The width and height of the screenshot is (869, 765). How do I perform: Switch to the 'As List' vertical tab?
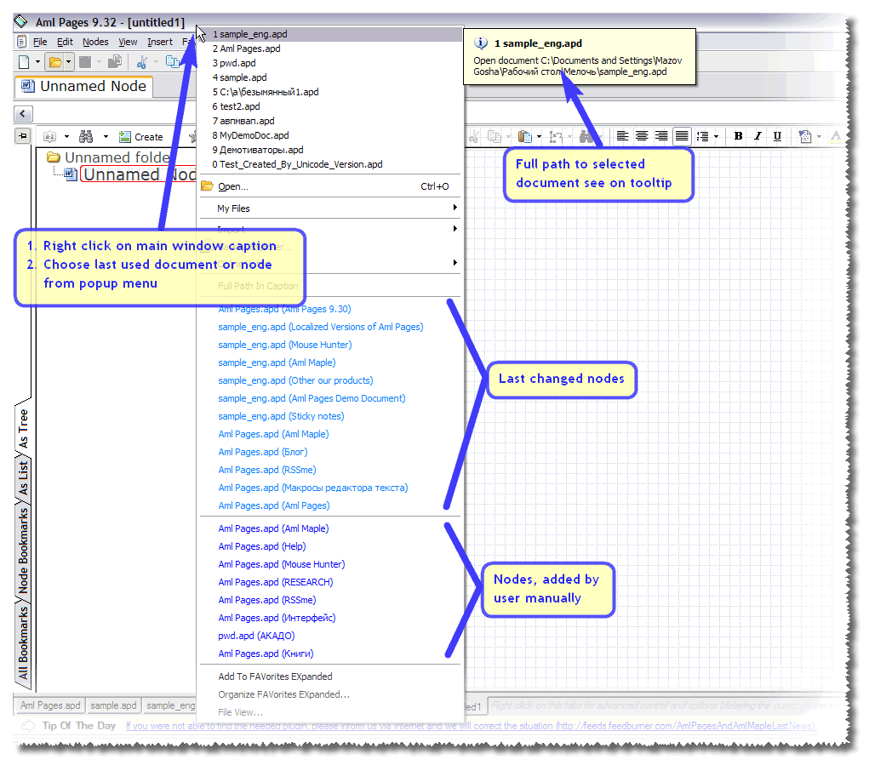point(23,478)
